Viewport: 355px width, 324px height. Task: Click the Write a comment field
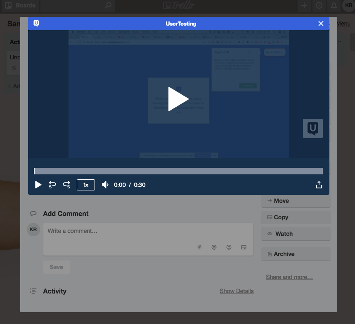(x=148, y=239)
